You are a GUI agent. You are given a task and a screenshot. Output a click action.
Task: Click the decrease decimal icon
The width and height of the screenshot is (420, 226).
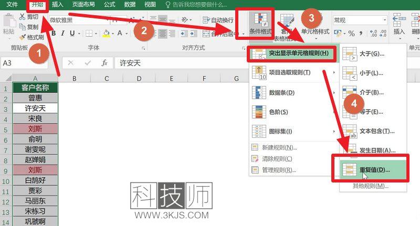(383, 34)
